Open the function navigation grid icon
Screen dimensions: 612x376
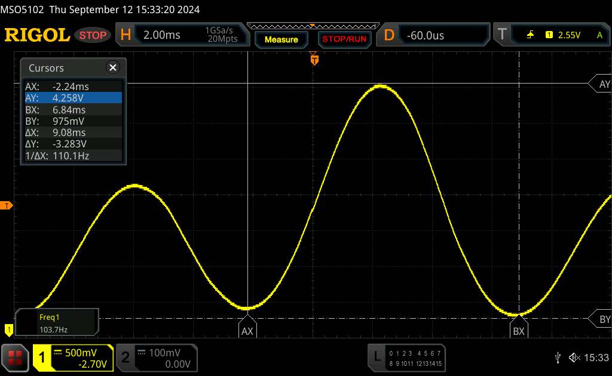click(x=16, y=357)
